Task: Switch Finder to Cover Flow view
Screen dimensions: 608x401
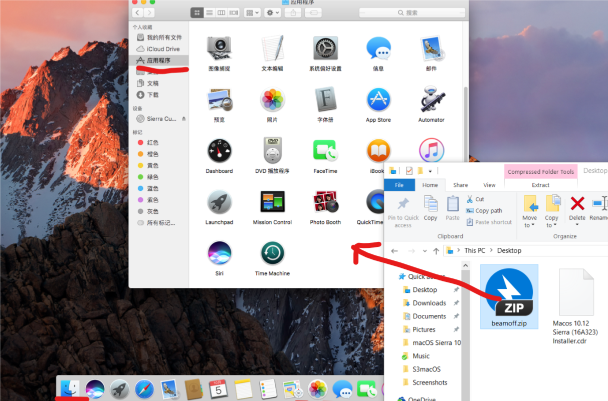Action: [234, 13]
